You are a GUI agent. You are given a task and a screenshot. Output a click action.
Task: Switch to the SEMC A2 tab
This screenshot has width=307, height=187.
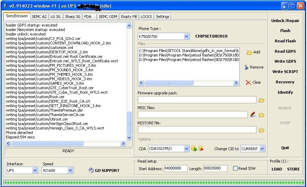point(39,17)
